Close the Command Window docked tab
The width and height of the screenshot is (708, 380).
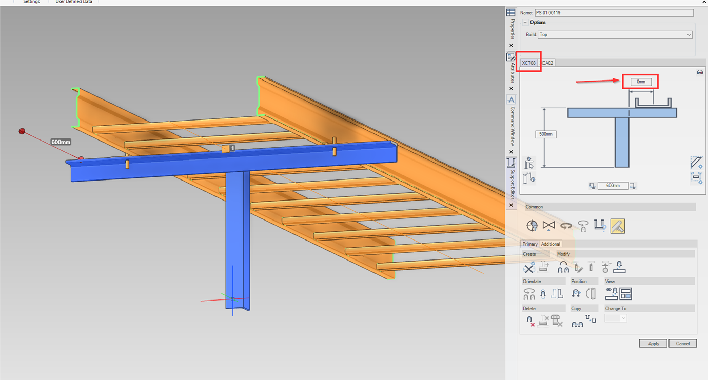511,152
